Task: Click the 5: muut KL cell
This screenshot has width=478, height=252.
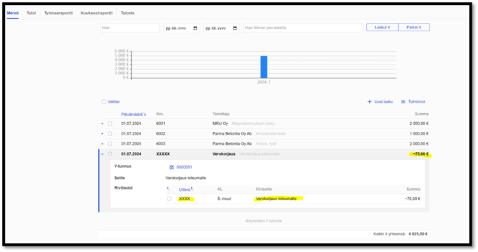Action: click(224, 199)
